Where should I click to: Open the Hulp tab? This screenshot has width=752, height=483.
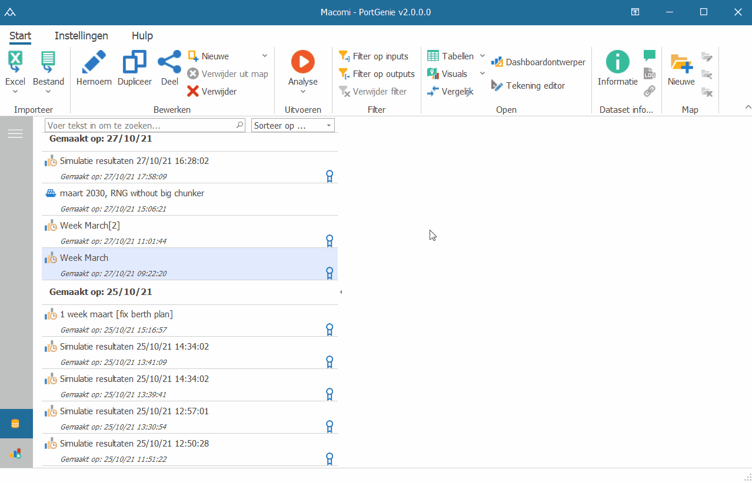pyautogui.click(x=142, y=36)
